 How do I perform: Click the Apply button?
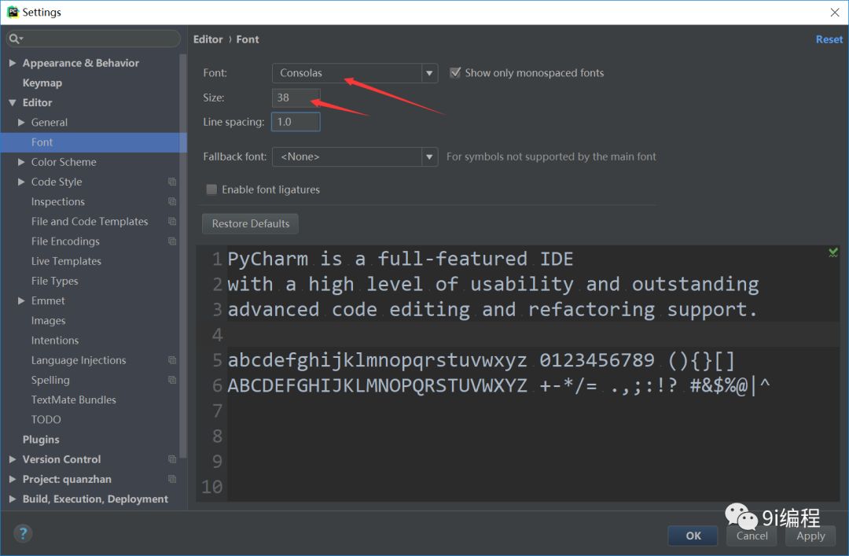(x=810, y=536)
